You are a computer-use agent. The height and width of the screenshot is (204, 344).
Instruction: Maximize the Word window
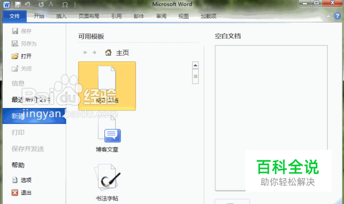pyautogui.click(x=316, y=3)
